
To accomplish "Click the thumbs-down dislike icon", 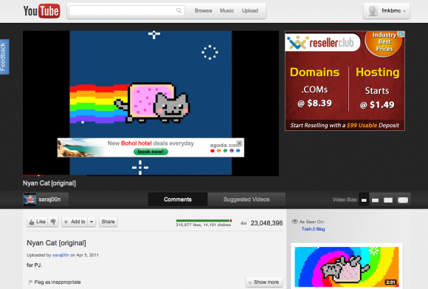I will (x=53, y=222).
